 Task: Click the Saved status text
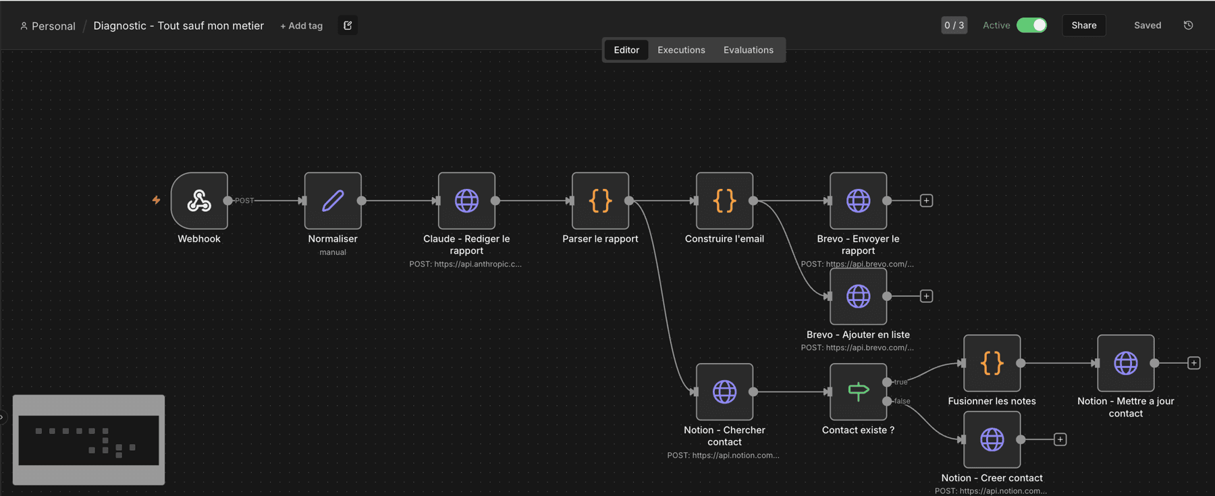[1147, 25]
